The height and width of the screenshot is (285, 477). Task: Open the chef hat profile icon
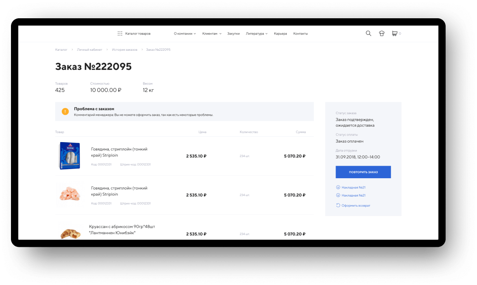[x=382, y=33]
